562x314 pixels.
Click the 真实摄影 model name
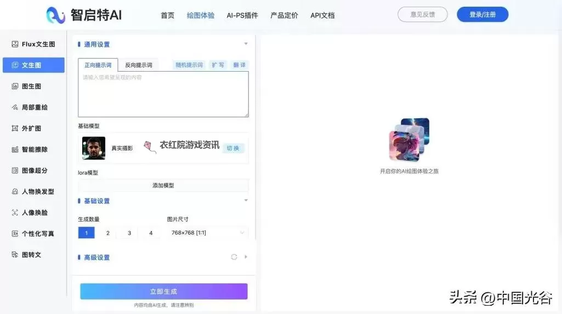point(122,148)
